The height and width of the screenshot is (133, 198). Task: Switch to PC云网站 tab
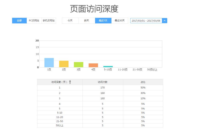pos(34,21)
